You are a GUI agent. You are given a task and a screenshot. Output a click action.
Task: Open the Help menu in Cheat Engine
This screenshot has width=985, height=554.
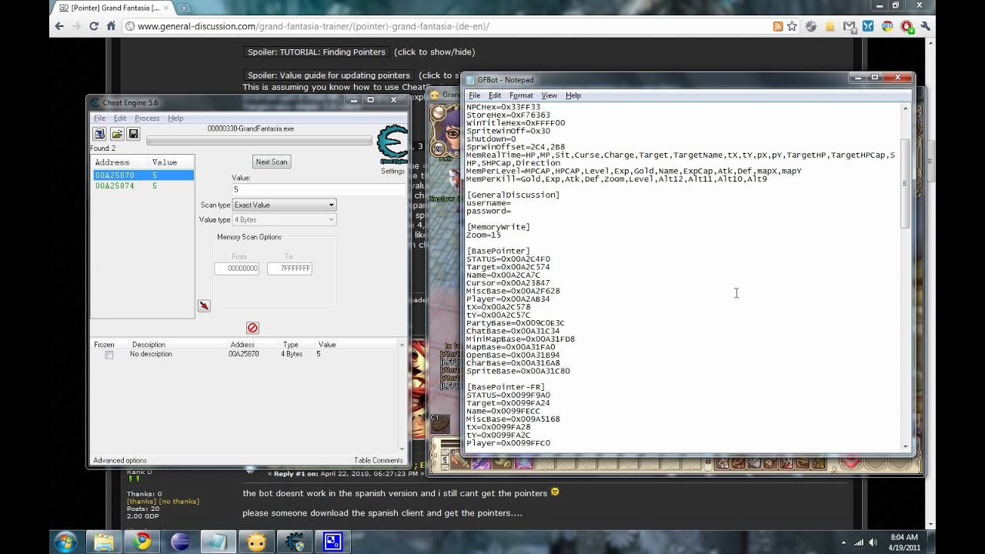175,118
